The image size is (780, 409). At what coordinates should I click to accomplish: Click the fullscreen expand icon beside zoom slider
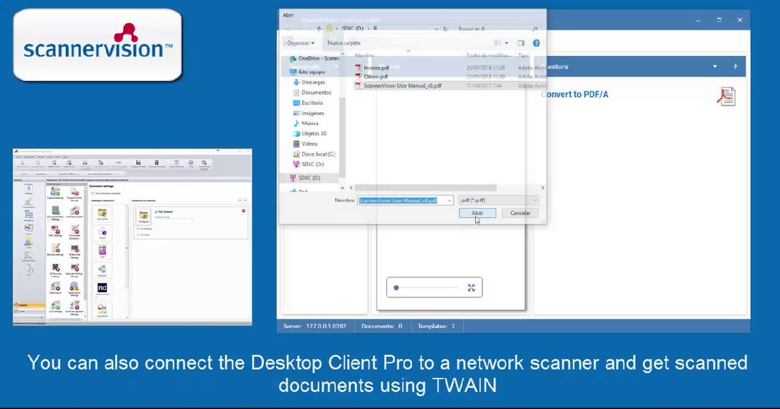click(471, 288)
